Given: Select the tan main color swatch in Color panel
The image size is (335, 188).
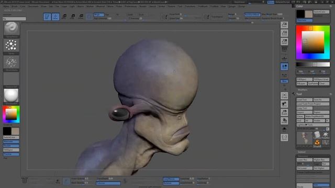Looking at the screenshot, I should [x=308, y=14].
